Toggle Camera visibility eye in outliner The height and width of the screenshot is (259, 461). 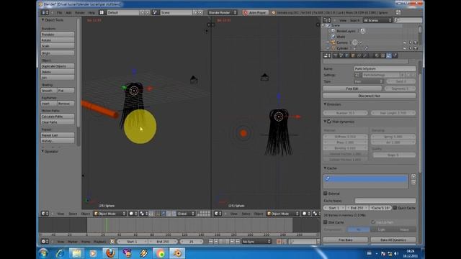(405, 42)
